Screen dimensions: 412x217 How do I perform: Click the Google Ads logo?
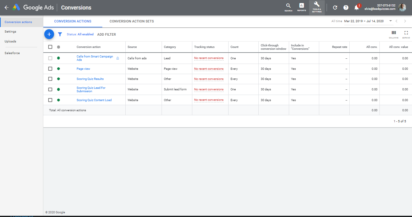click(33, 8)
